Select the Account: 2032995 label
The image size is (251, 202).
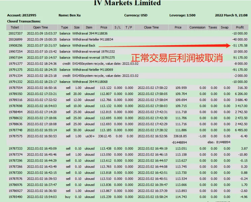click(x=22, y=15)
